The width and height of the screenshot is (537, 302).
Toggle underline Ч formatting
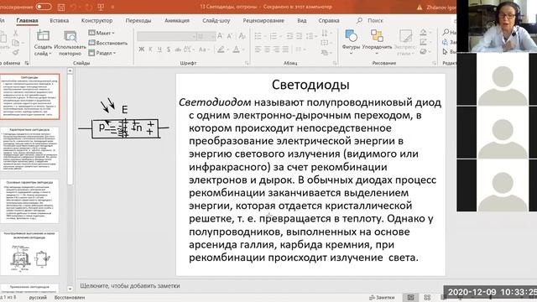(x=159, y=49)
